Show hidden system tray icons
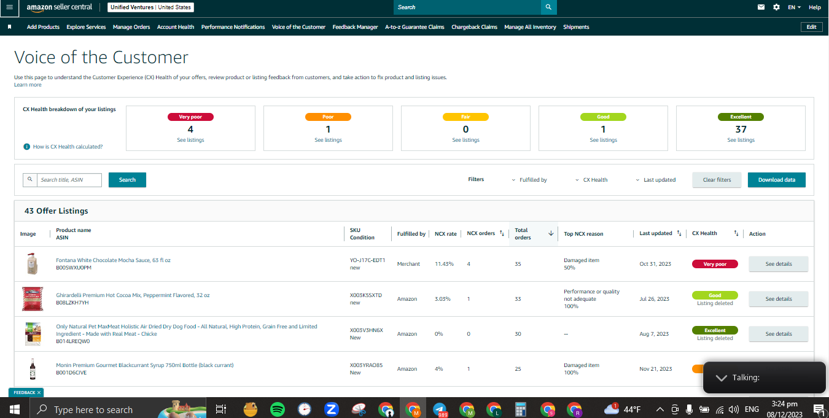 tap(660, 409)
